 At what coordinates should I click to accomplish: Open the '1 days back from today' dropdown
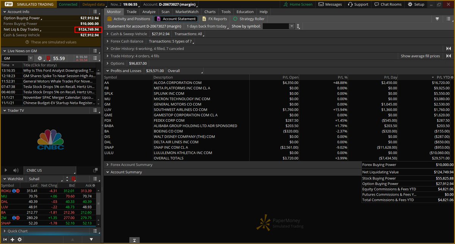208,26
